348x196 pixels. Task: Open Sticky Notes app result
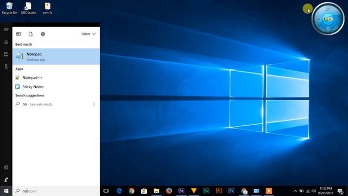pyautogui.click(x=56, y=87)
